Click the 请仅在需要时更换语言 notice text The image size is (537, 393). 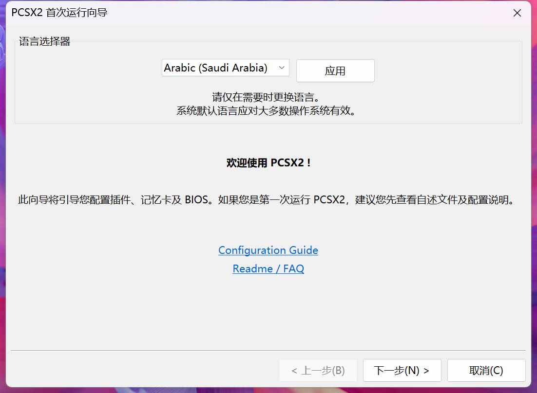[266, 97]
